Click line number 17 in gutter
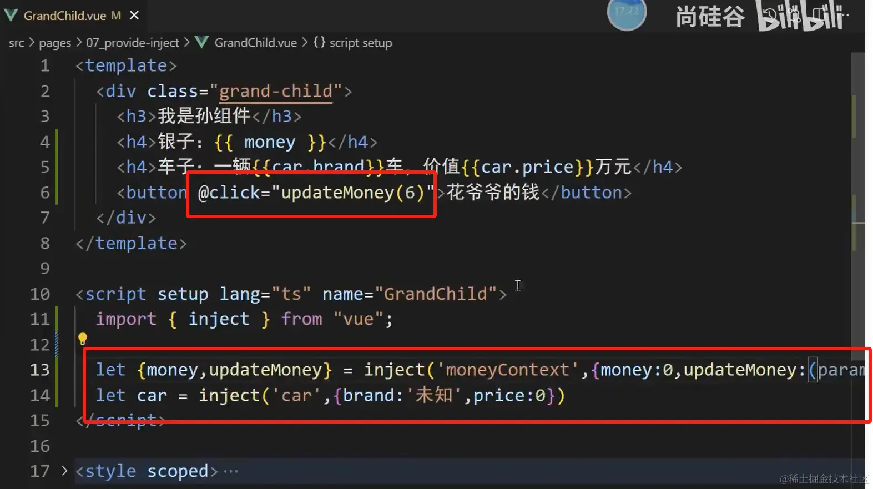This screenshot has height=489, width=873. (x=39, y=471)
